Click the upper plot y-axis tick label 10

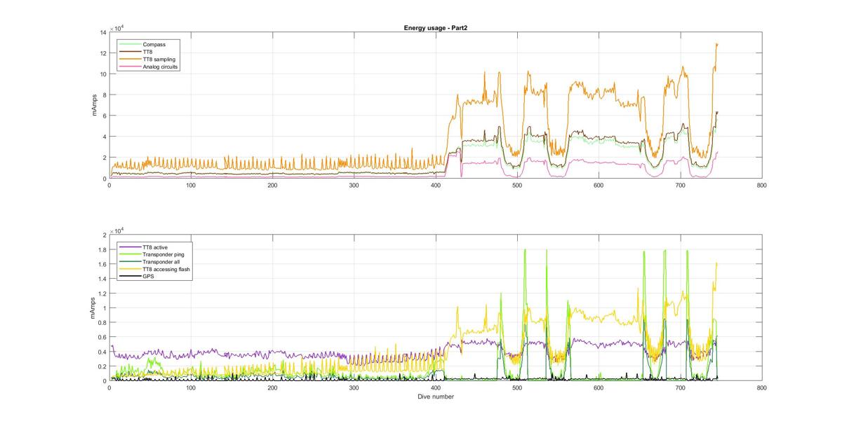[x=102, y=74]
